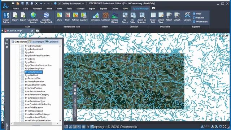Click the Save icon in quick access toolbar
Image resolution: width=231 pixels, height=130 pixels.
click(22, 3)
